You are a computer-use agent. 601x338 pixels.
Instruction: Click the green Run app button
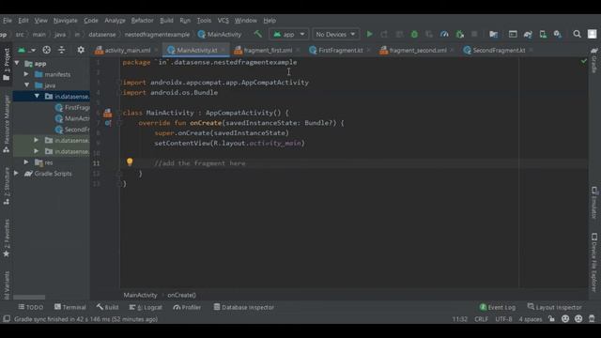(369, 34)
